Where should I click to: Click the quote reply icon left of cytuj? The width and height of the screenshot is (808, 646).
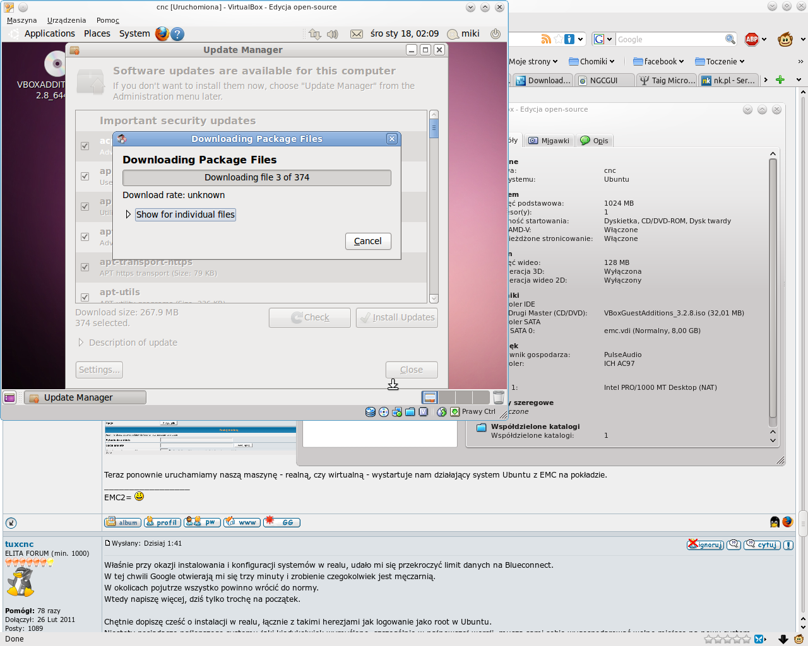click(734, 545)
